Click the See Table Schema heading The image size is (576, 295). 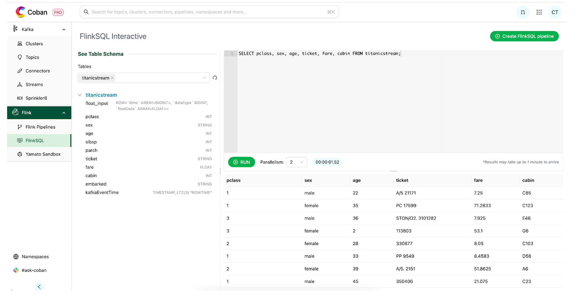[x=100, y=54]
